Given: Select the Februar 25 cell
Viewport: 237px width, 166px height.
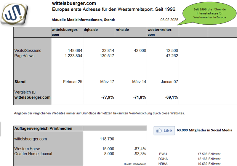Looking at the screenshot, I should click(x=73, y=82).
